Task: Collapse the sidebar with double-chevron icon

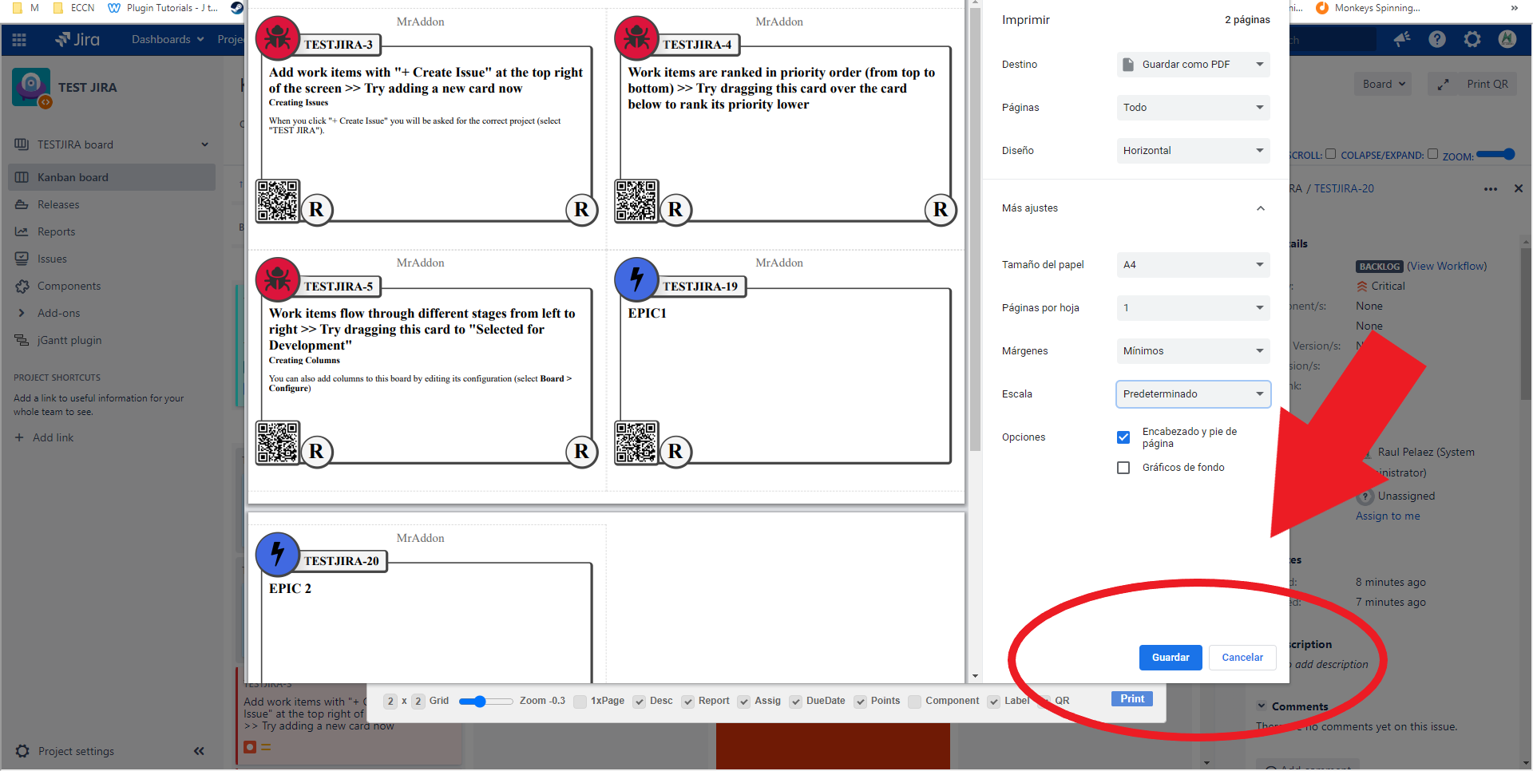Action: [199, 751]
